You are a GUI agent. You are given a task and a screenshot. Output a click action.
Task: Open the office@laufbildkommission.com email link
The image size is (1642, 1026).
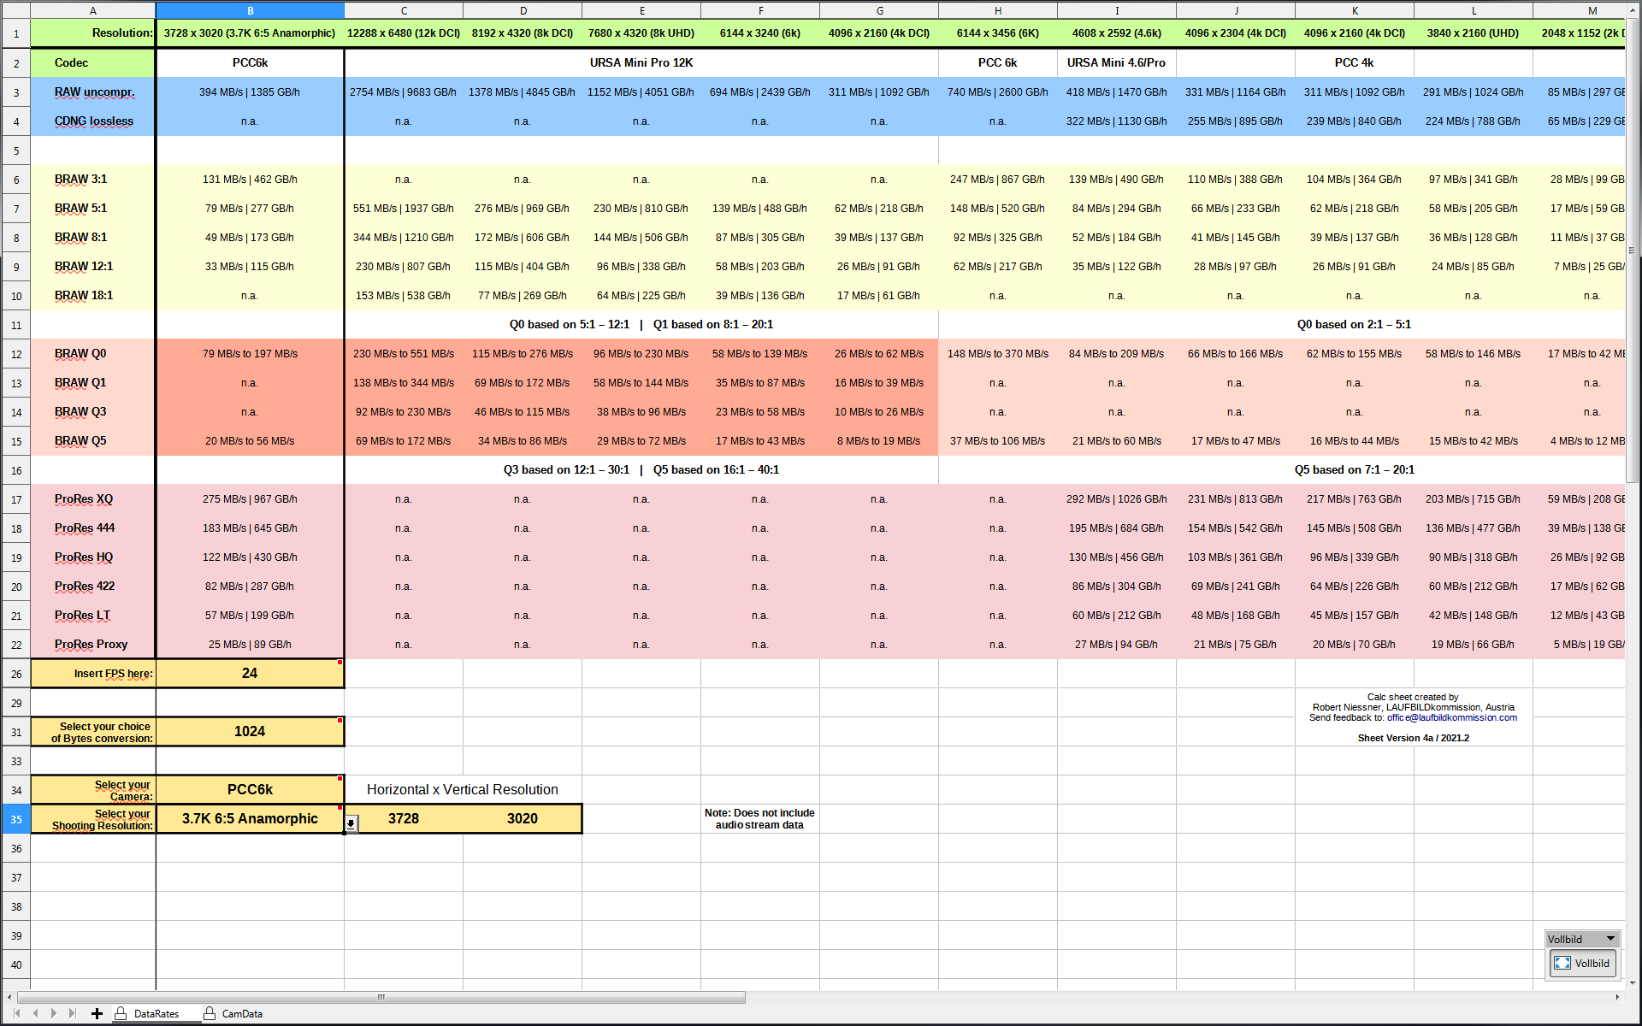tap(1452, 717)
